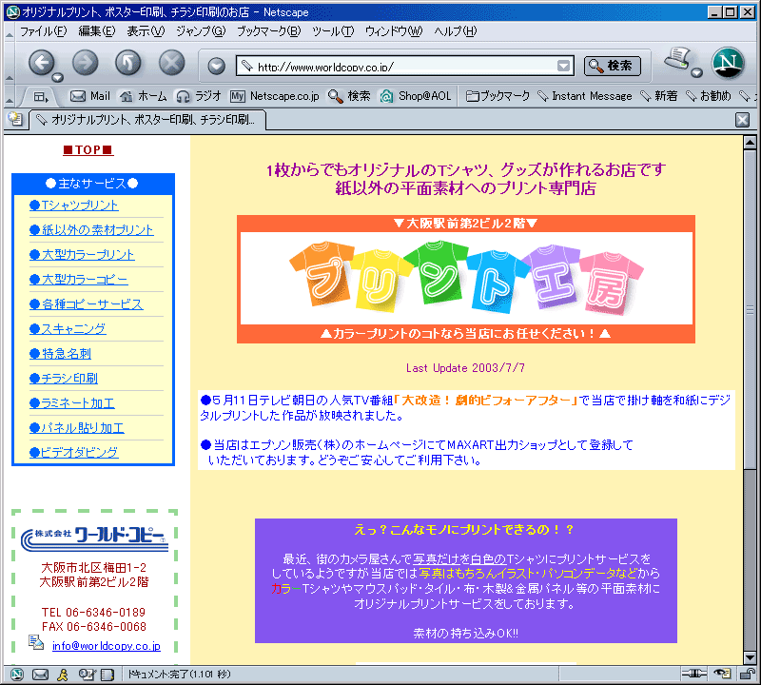Open round dropdown button left of URL field
This screenshot has height=685, width=761.
(217, 66)
